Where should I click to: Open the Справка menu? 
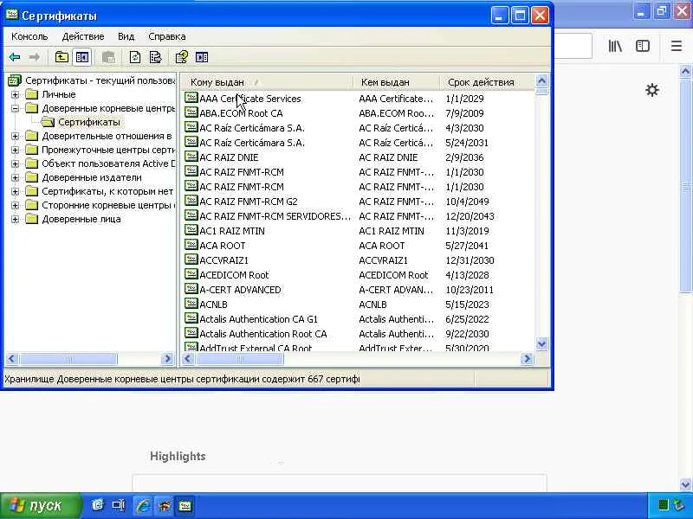click(167, 36)
